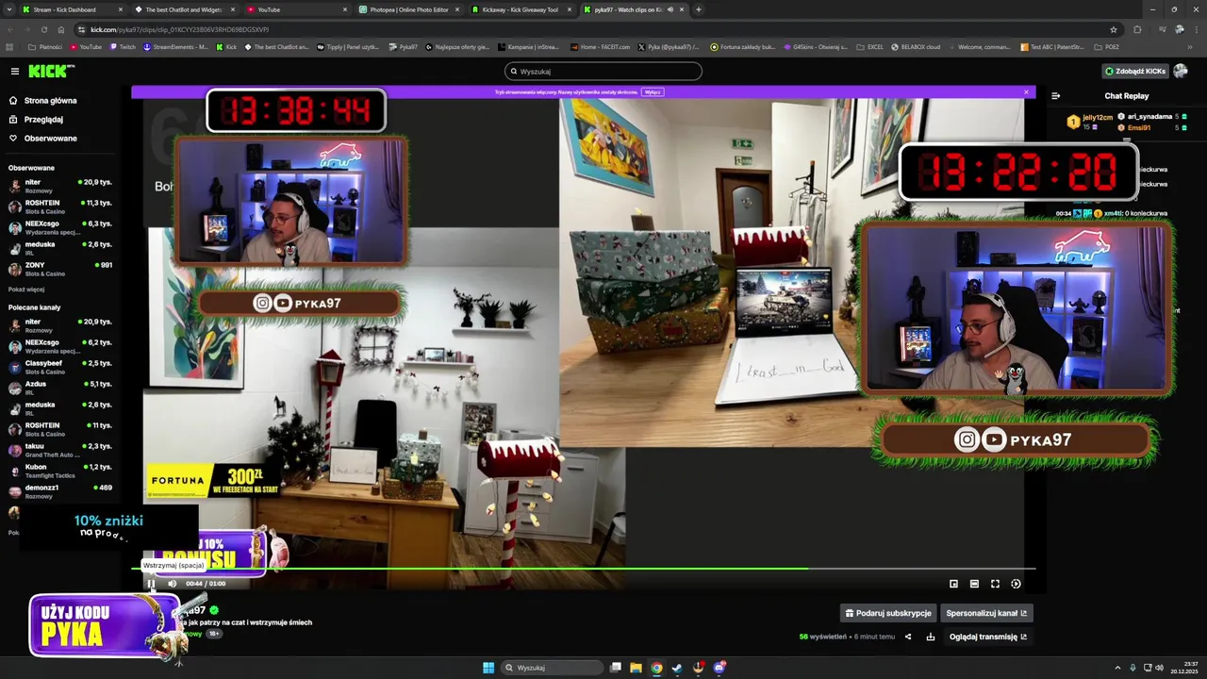Image resolution: width=1207 pixels, height=679 pixels.
Task: Open the Chrome extensions puzzle icon
Action: (1137, 29)
